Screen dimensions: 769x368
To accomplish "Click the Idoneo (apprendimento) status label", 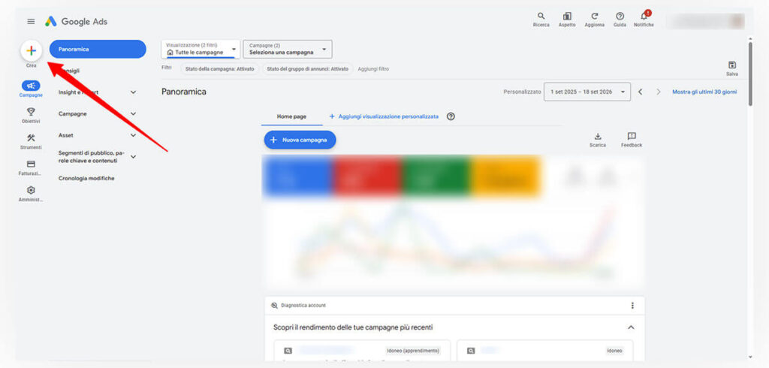I will click(x=412, y=350).
